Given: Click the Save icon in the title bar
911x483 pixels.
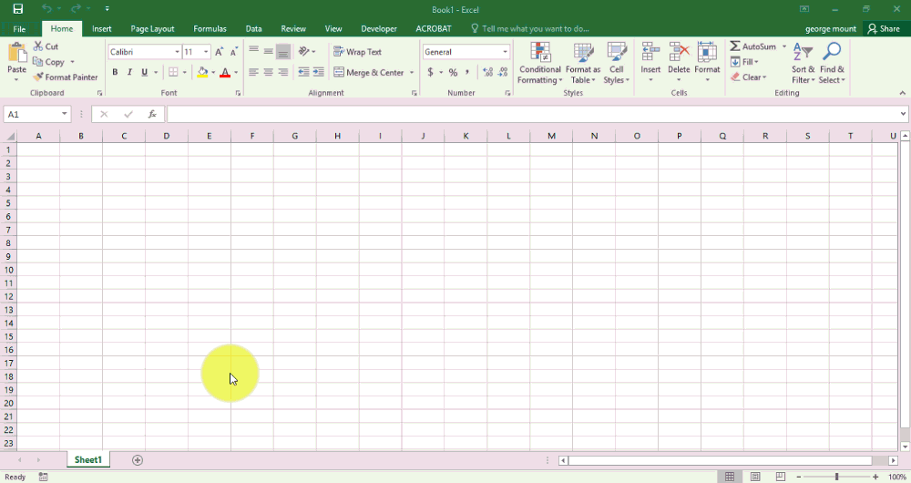Looking at the screenshot, I should [18, 9].
